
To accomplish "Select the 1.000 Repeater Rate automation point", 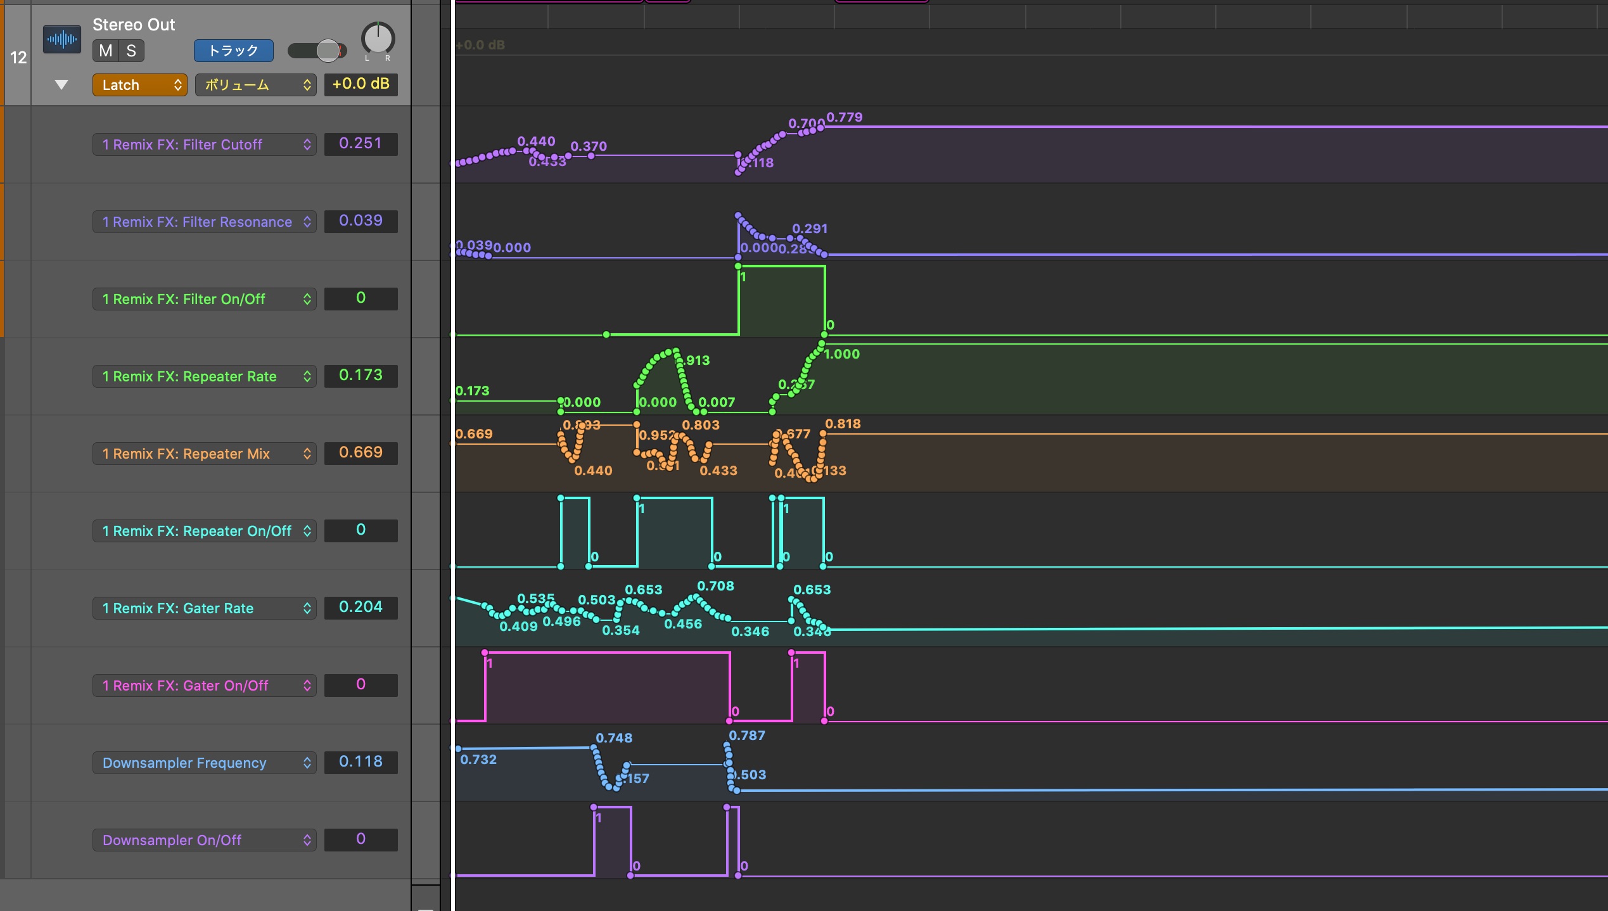I will point(822,344).
